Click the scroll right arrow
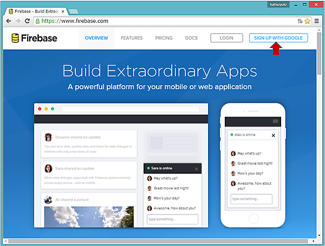The image size is (325, 246). point(314,241)
